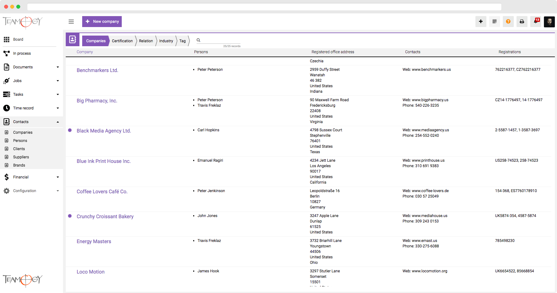Switch to the Industry tab

tap(166, 41)
